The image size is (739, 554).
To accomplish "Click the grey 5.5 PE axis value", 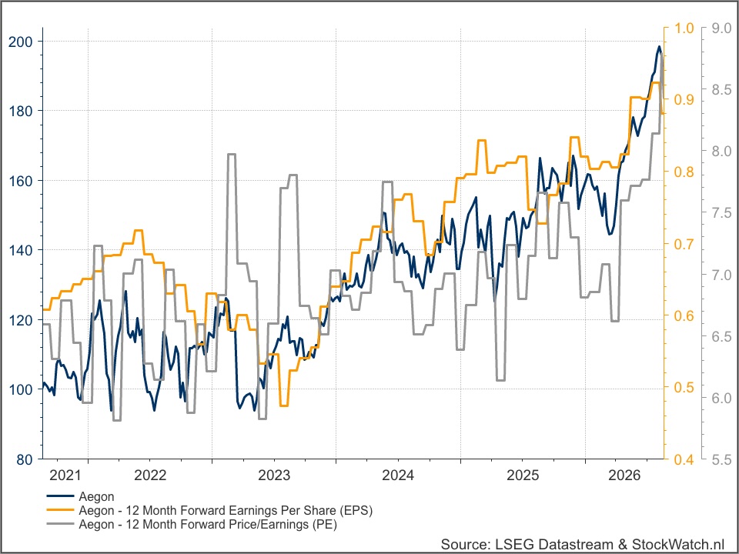I will [x=721, y=459].
